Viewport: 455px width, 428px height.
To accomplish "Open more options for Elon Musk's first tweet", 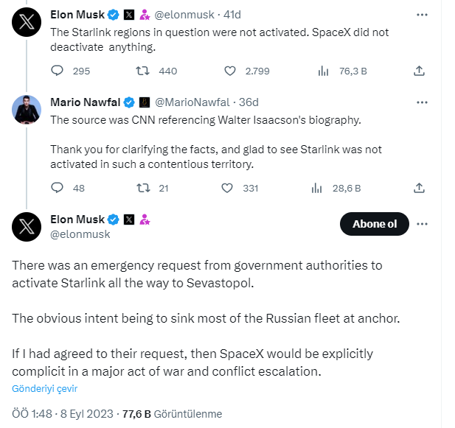I will point(422,14).
